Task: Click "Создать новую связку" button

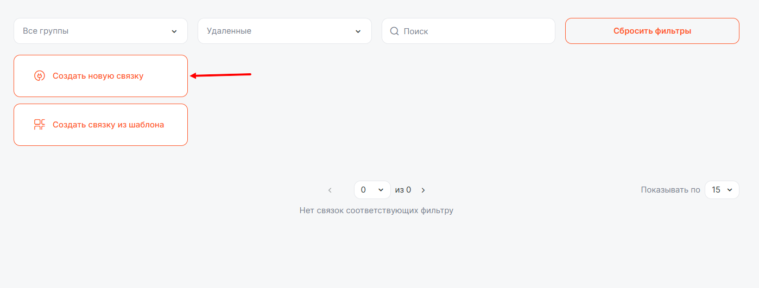Action: coord(100,76)
